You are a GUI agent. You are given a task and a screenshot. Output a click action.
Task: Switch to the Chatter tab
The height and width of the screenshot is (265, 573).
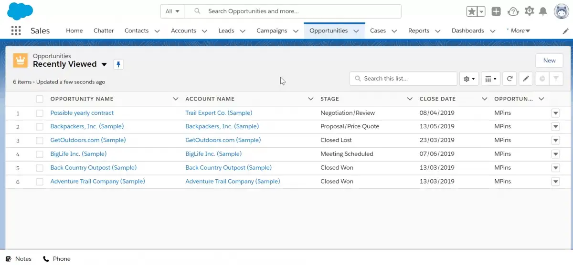(x=104, y=31)
